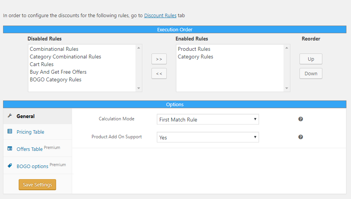Click help icon for Calculation Mode
This screenshot has width=351, height=199.
[x=301, y=119]
